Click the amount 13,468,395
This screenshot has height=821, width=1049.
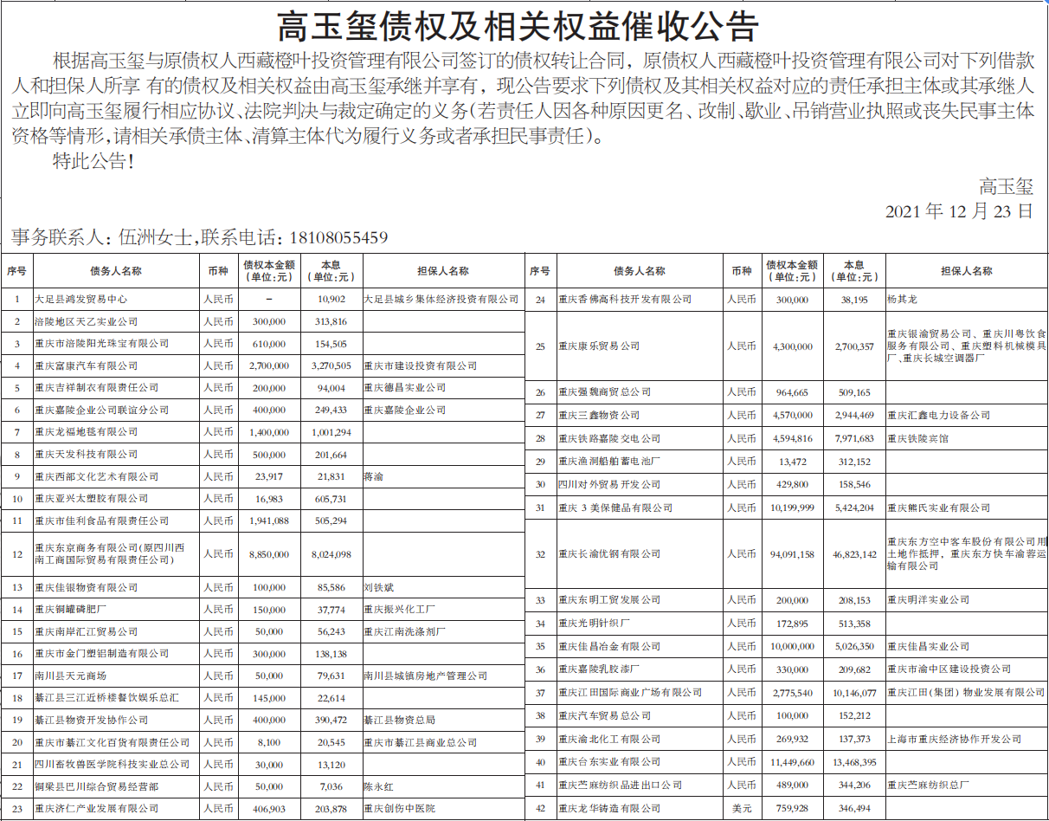(854, 762)
